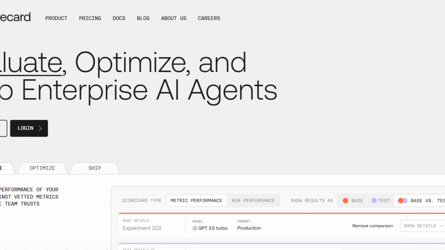Screen dimensions: 445x250
Task: Go to the Pricing page
Action: click(x=90, y=18)
